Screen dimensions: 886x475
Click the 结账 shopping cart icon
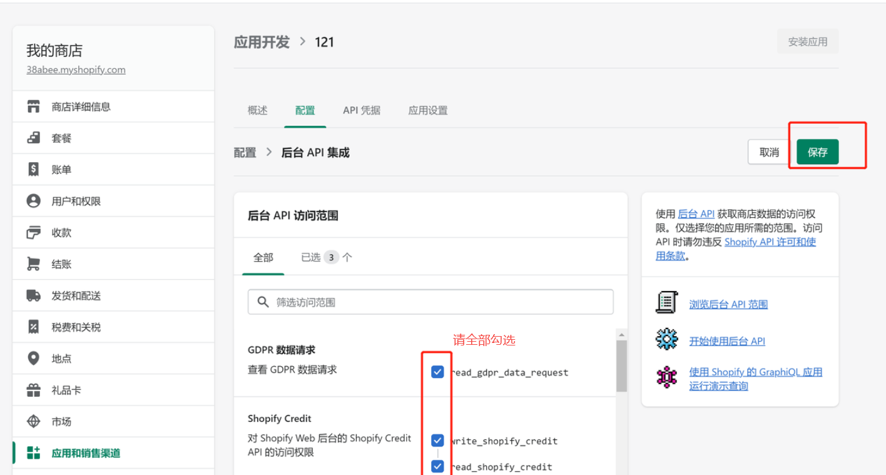[34, 264]
